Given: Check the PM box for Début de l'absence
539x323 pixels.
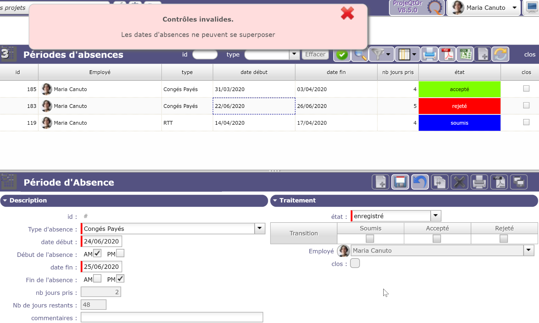Looking at the screenshot, I should 120,253.
